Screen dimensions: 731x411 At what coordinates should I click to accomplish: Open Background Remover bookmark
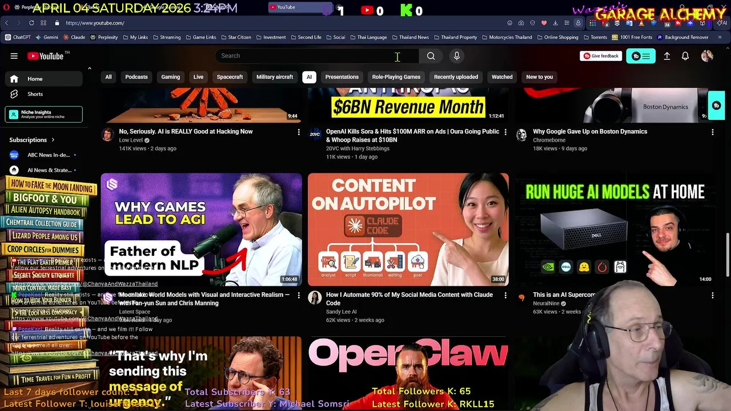683,37
